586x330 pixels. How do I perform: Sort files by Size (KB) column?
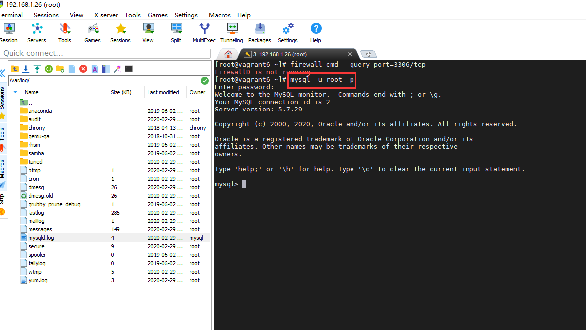click(x=121, y=92)
